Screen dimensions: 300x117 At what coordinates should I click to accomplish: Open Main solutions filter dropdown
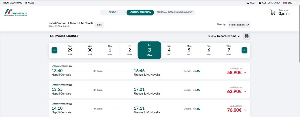click(239, 25)
